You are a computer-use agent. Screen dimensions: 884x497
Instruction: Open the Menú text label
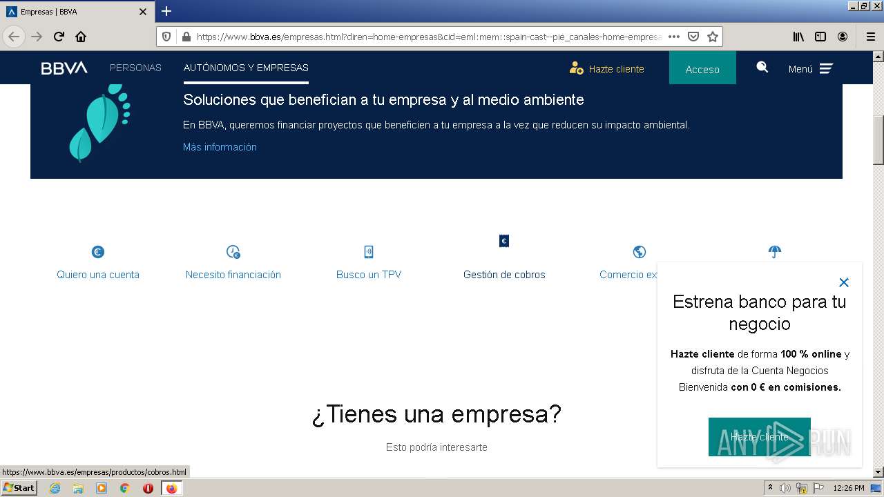tap(800, 69)
